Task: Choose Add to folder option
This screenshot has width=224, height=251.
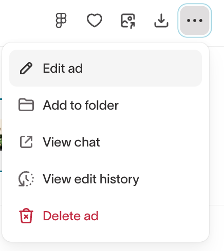Action: 105,105
